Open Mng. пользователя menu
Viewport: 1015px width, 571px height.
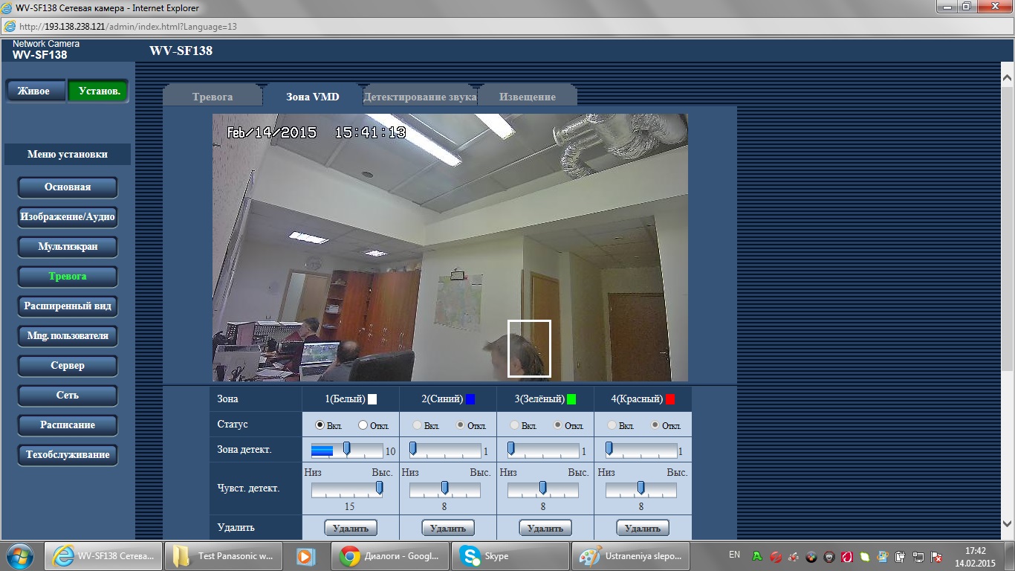click(x=68, y=336)
